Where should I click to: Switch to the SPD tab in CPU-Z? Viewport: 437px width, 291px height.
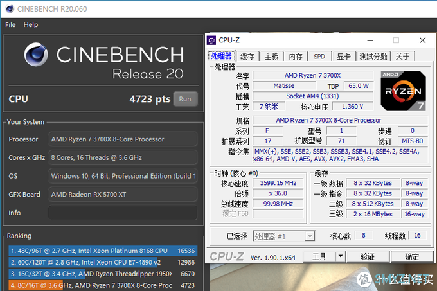coord(319,57)
